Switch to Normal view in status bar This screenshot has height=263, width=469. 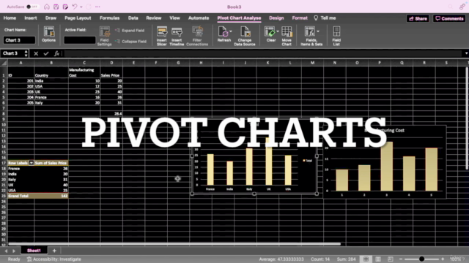coord(366,259)
